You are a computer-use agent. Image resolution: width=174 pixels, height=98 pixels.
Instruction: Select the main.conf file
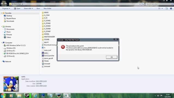48,50
